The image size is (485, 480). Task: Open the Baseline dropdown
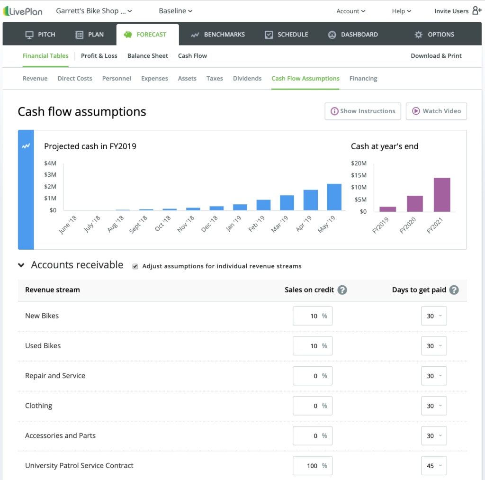(x=175, y=10)
